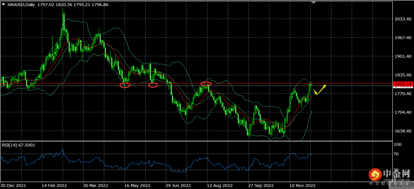The height and width of the screenshot is (189, 414).
Task: Click the 14 Feb 2022 date label
Action: click(54, 185)
